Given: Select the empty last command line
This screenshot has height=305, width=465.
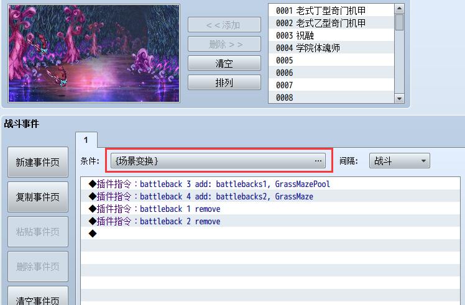Looking at the screenshot, I should [x=270, y=234].
